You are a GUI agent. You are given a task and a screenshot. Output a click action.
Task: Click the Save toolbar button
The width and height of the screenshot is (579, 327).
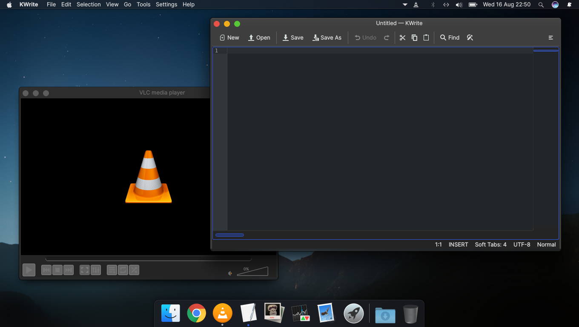293,37
